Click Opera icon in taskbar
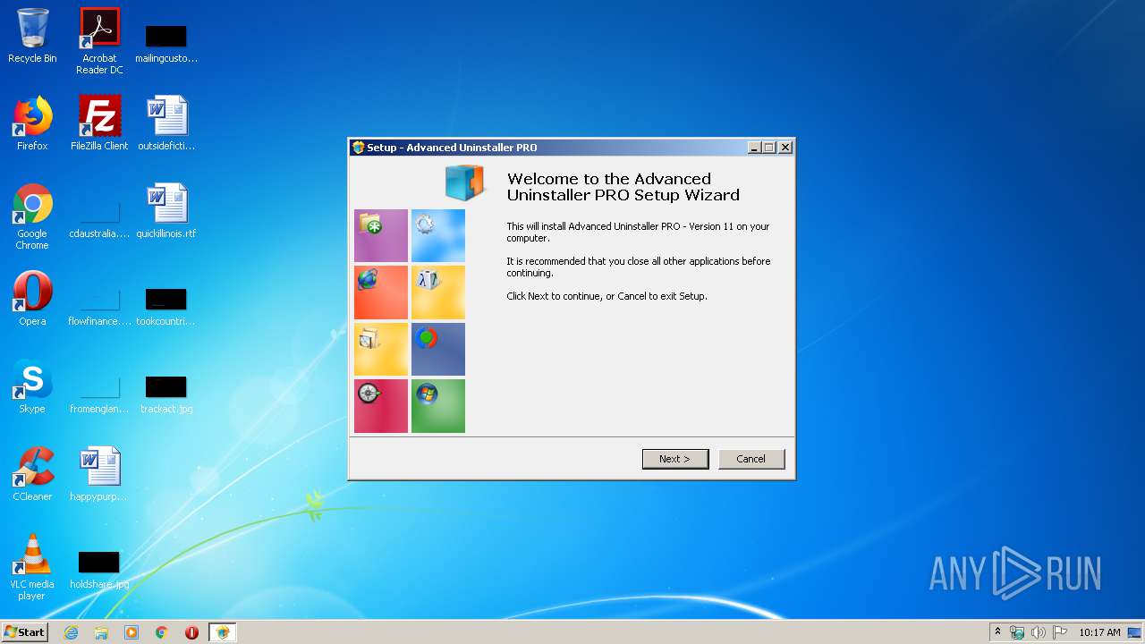1145x644 pixels. [x=191, y=632]
